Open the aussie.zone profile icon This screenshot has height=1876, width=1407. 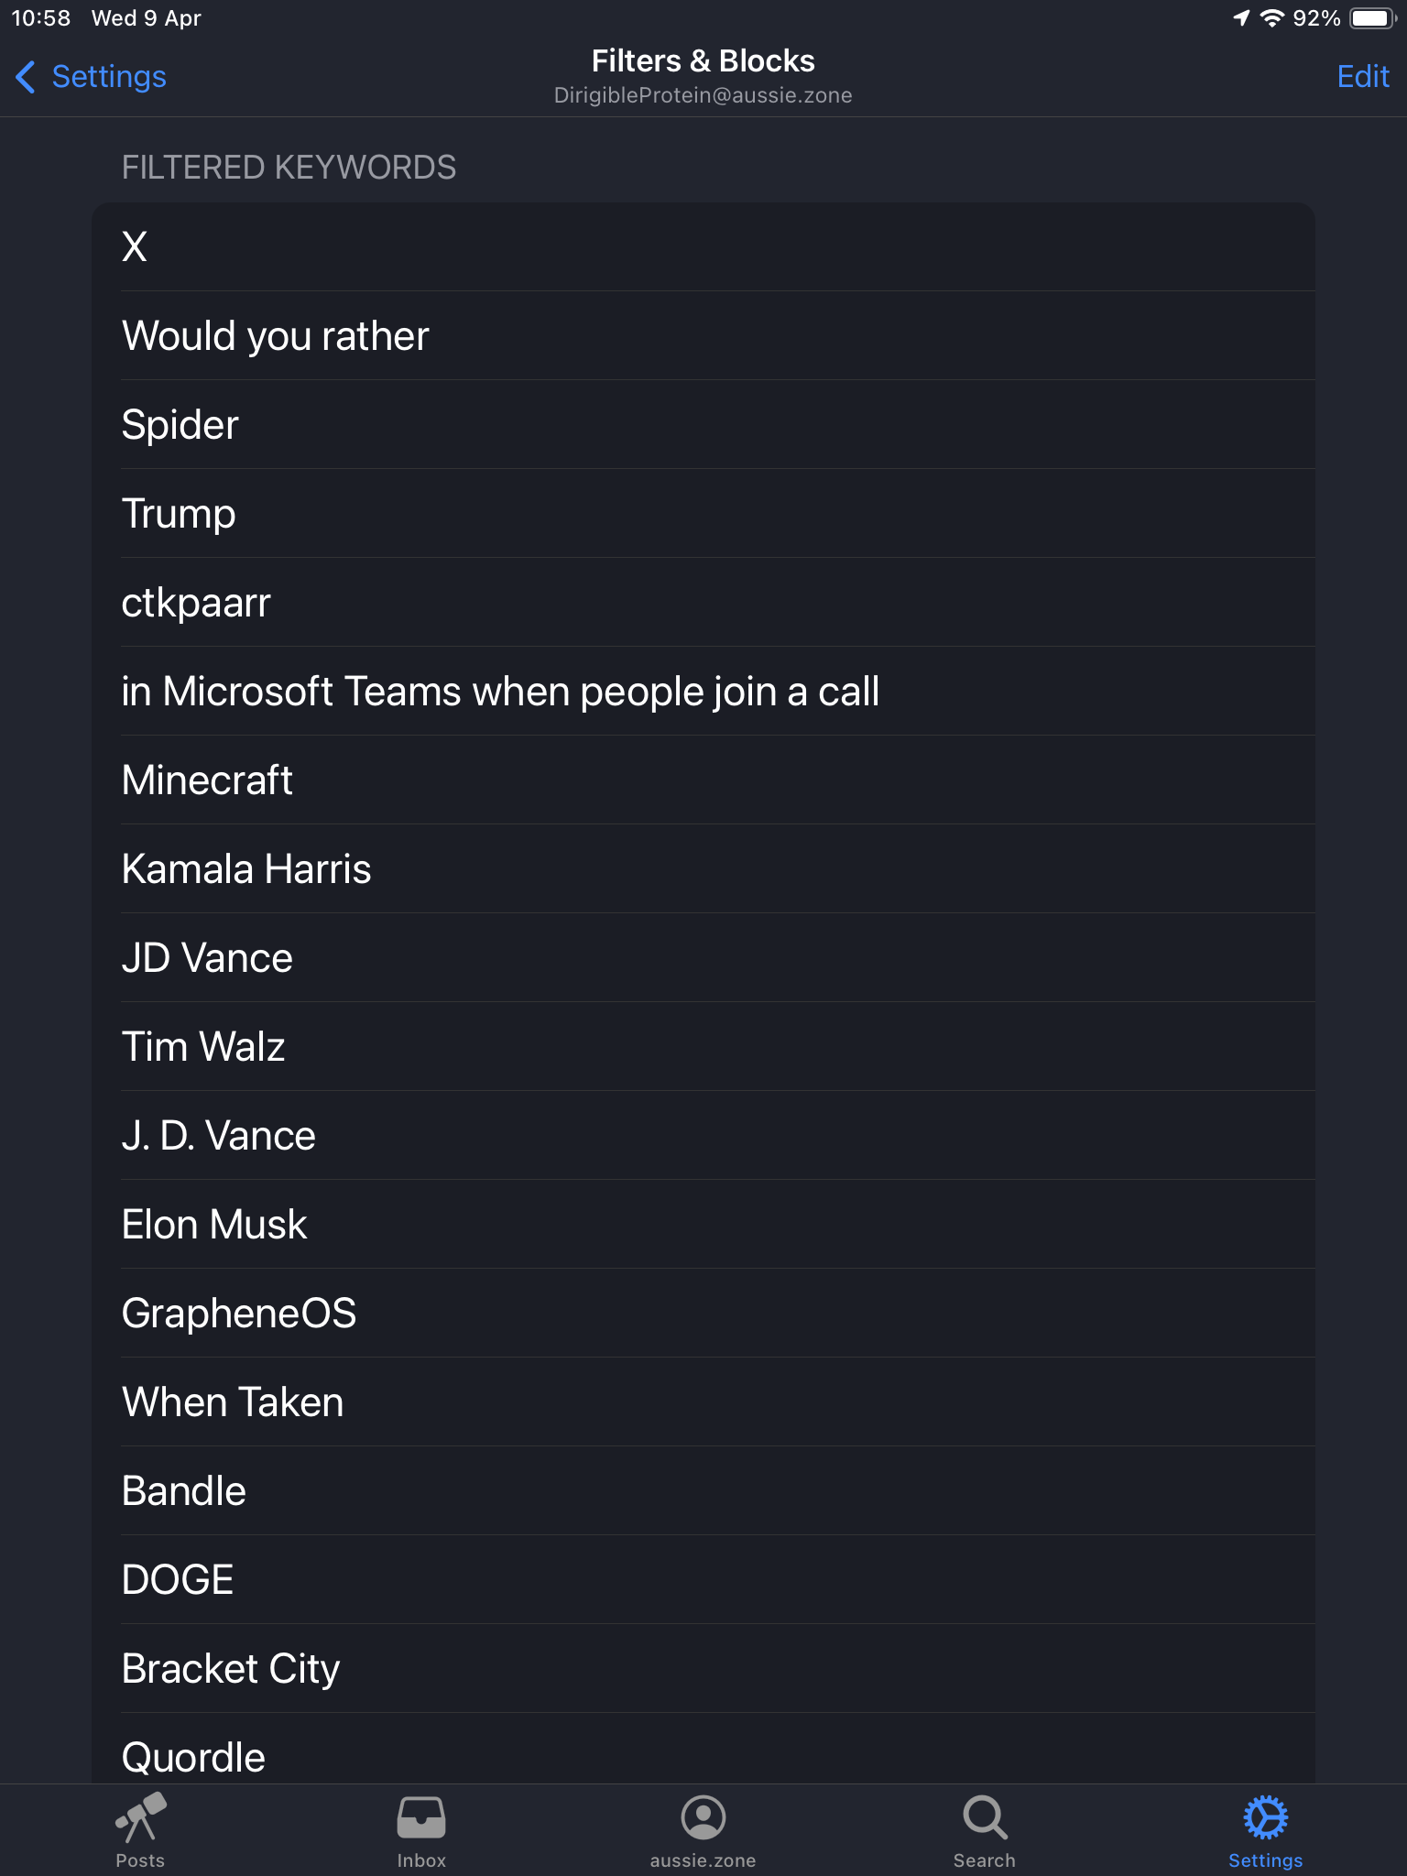703,1817
